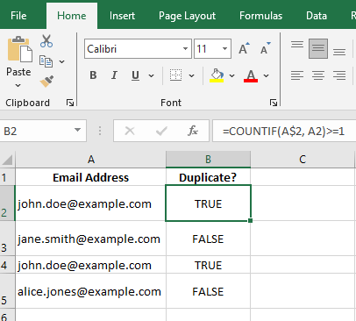Select john.doe@example.com in row 4
Viewport: 356px width, 321px height.
[x=90, y=265]
